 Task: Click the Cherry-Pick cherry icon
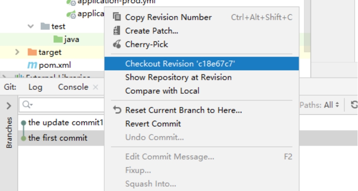(117, 44)
